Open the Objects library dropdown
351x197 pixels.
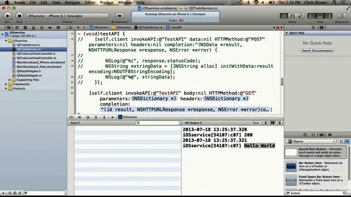312,141
